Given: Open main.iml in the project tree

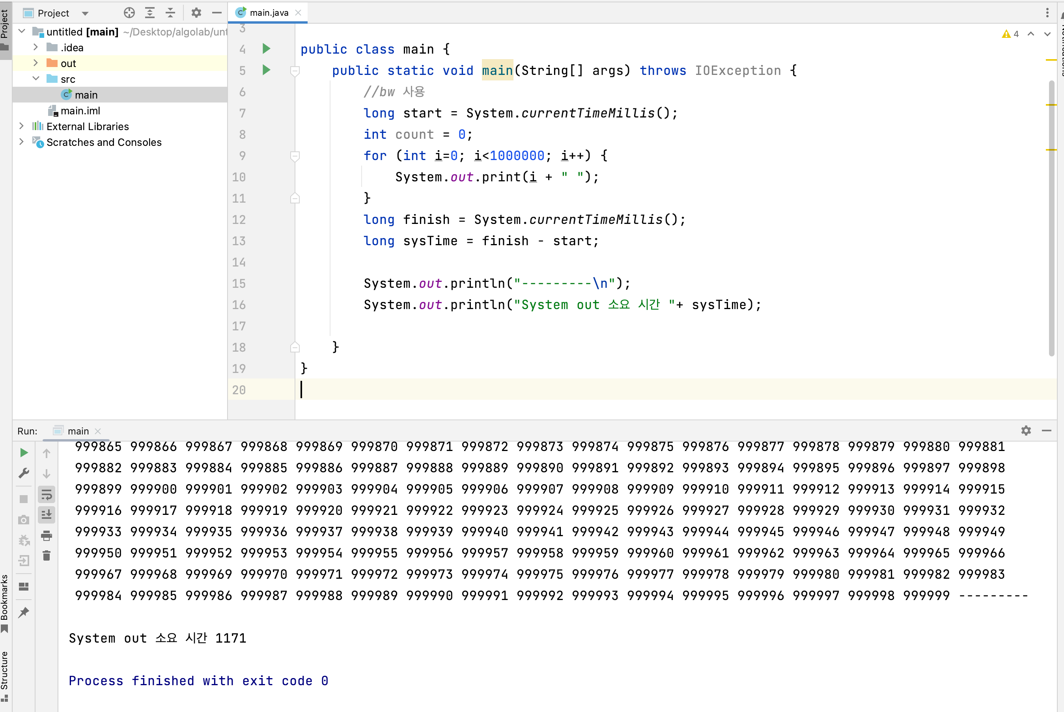Looking at the screenshot, I should click(80, 111).
